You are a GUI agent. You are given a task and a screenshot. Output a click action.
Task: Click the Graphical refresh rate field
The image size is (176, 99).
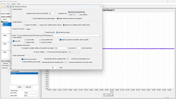pyautogui.click(x=52, y=14)
